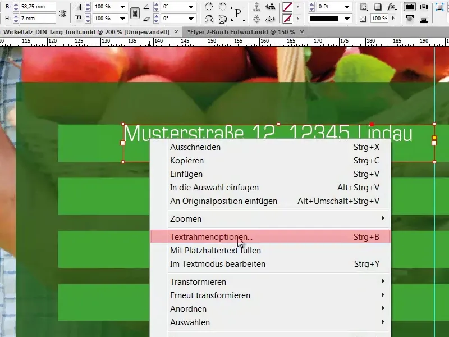Toggle wrap around object shape
Viewport: 449px width, 337px height.
click(x=410, y=19)
